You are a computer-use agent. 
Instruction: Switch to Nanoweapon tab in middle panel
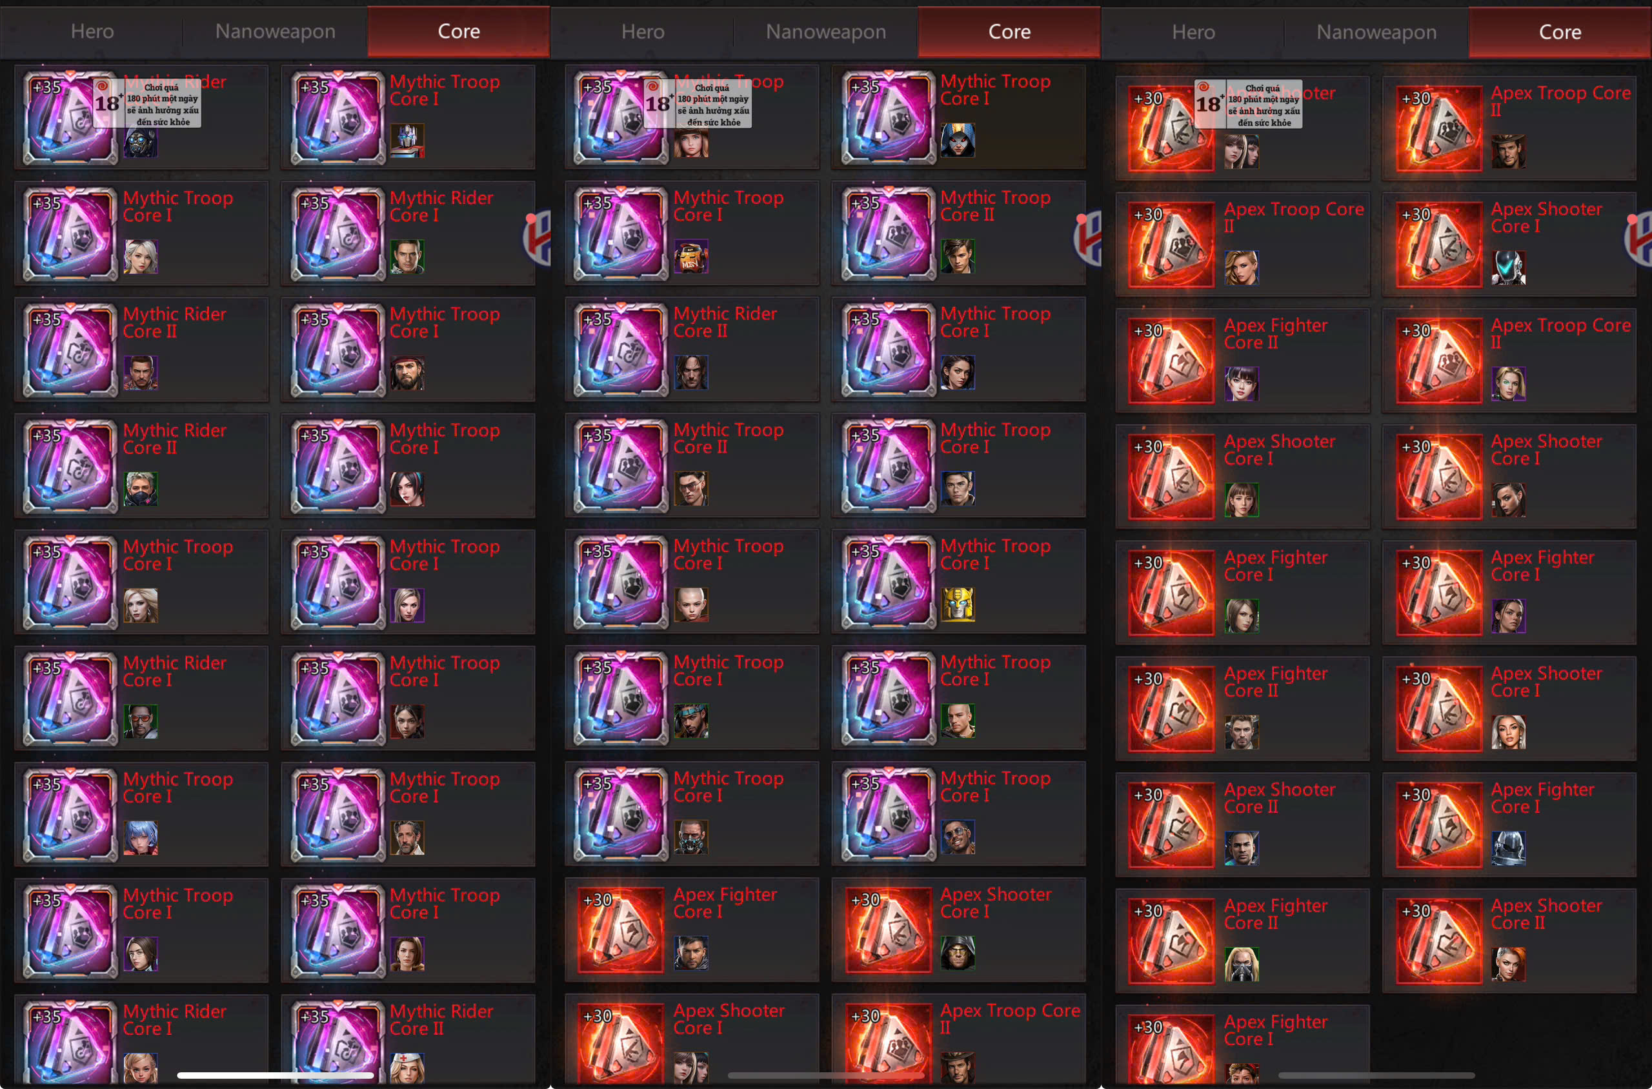click(x=826, y=32)
